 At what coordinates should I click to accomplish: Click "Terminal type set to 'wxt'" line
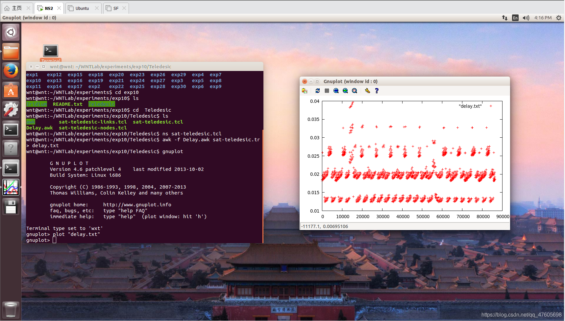[x=64, y=228]
